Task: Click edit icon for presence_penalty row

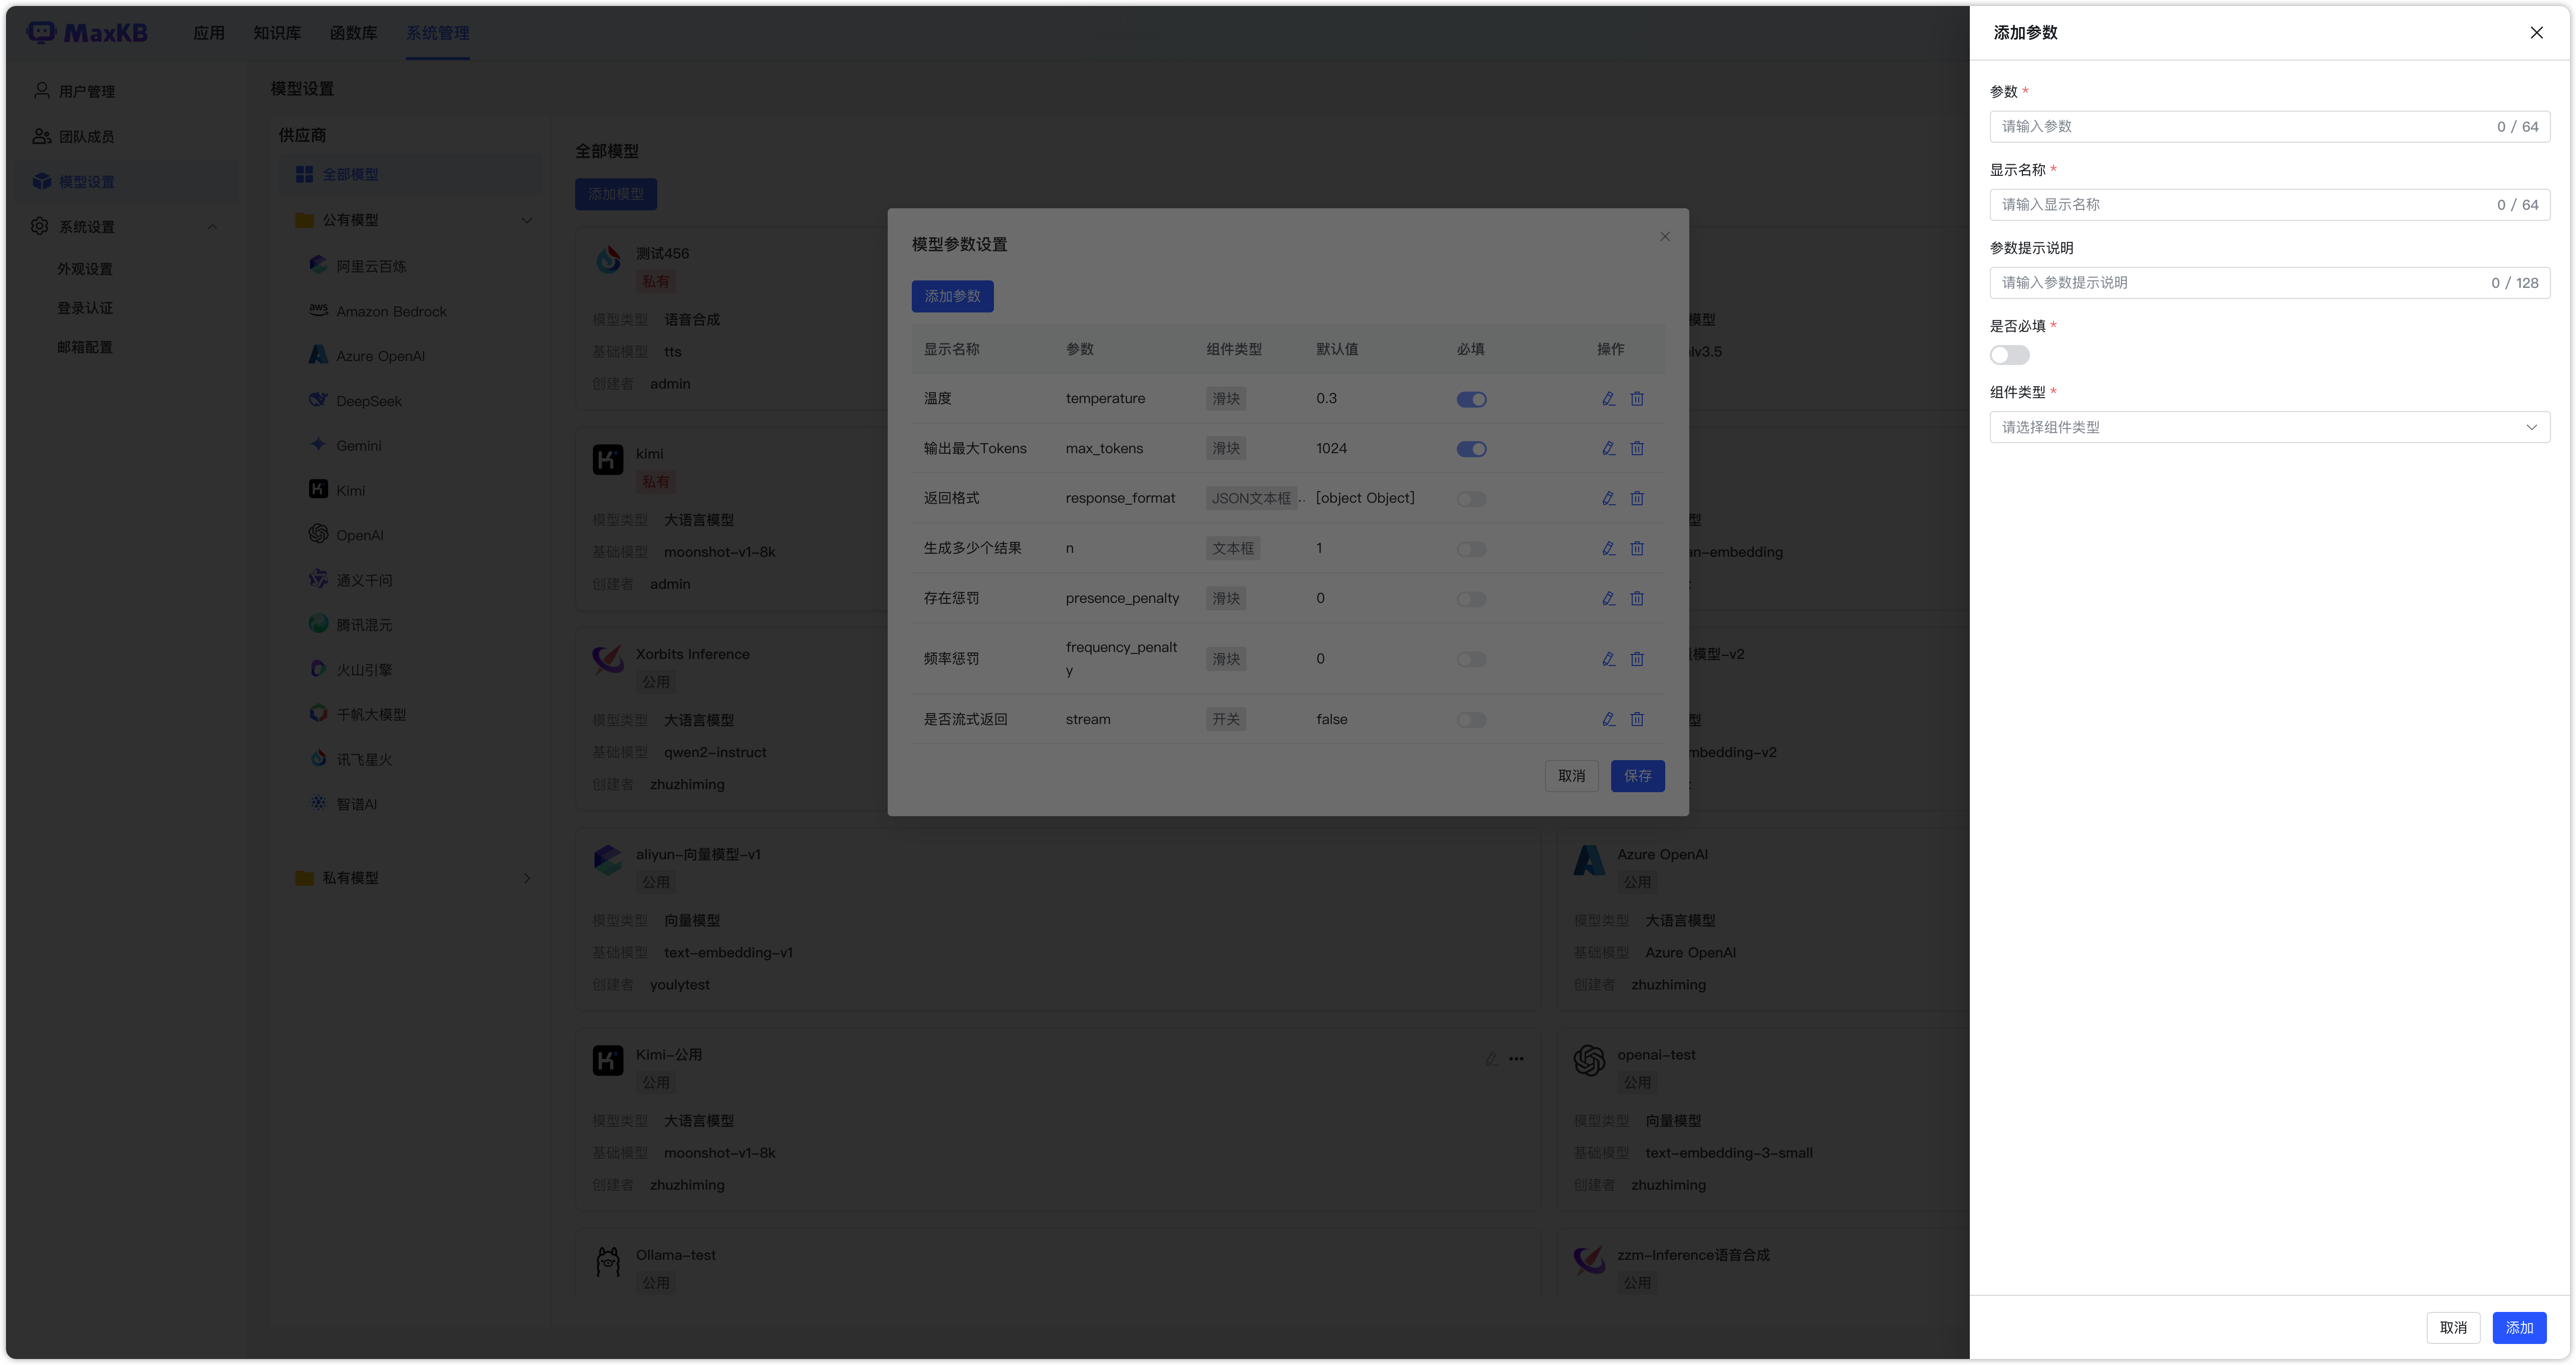Action: [x=1608, y=598]
